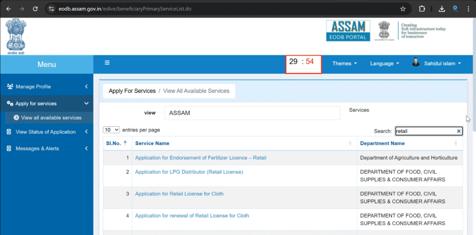Clear the search field with X icon
The image size is (476, 235).
click(458, 131)
